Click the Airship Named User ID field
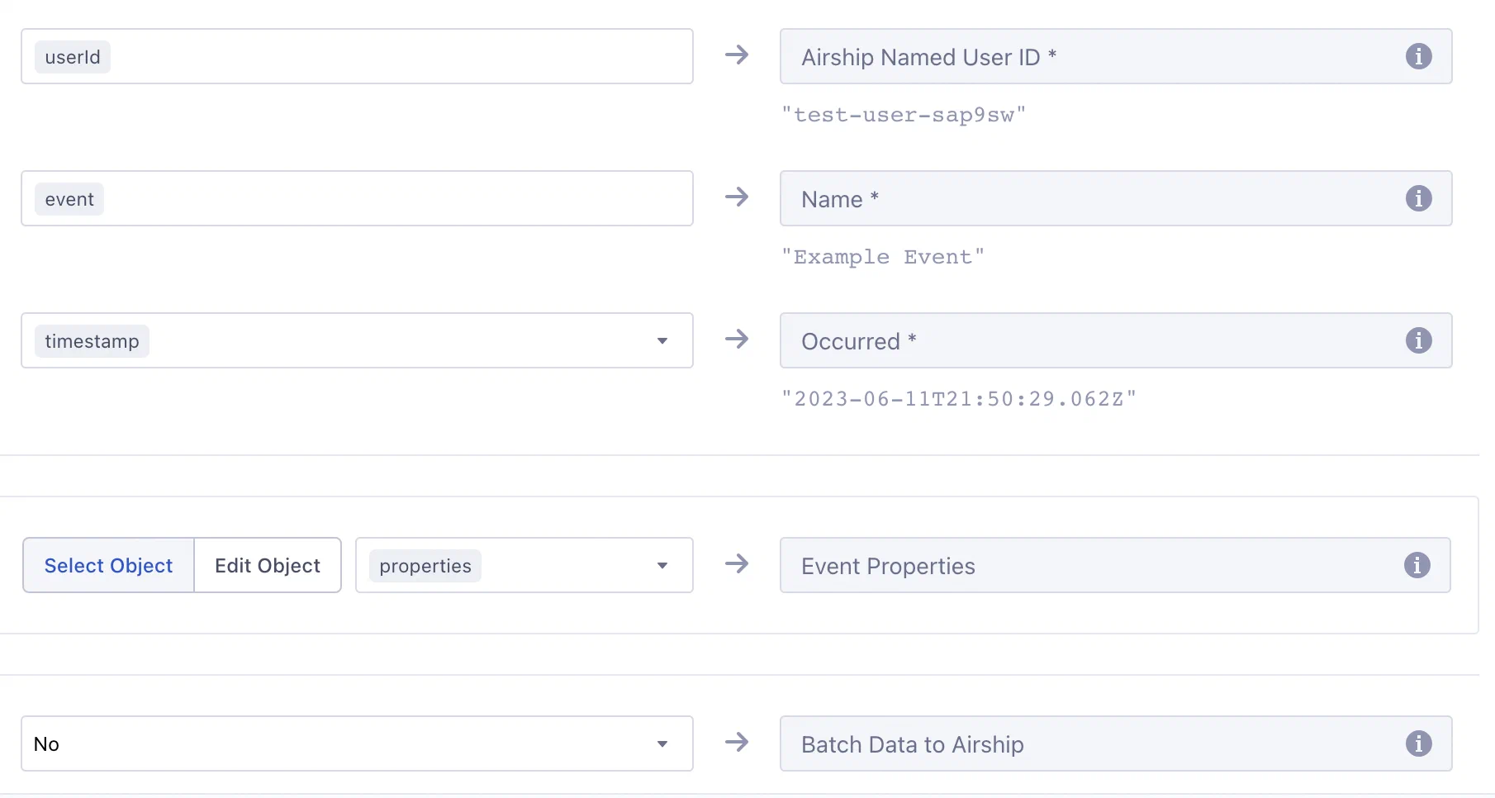Image resolution: width=1495 pixels, height=798 pixels. 1074,56
